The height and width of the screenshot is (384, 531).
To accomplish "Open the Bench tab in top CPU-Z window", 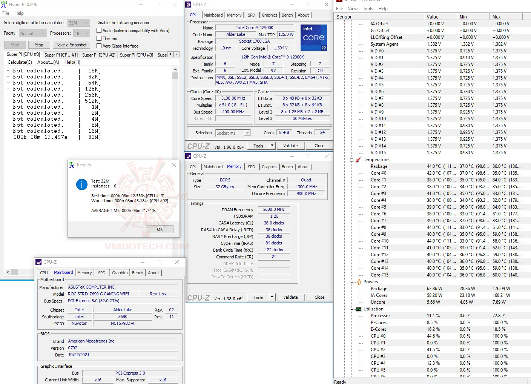I will (x=287, y=15).
